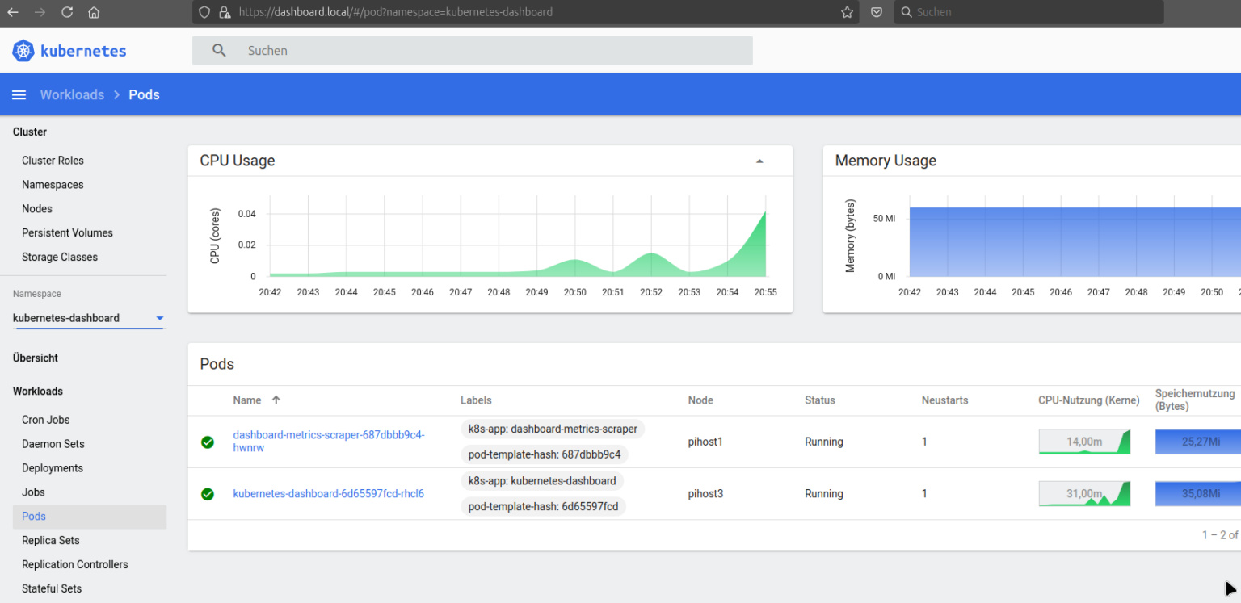1241x603 pixels.
Task: Go to the browser home page icon
Action: coord(94,12)
